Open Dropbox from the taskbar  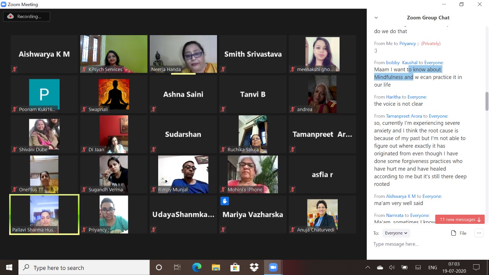tap(254, 267)
